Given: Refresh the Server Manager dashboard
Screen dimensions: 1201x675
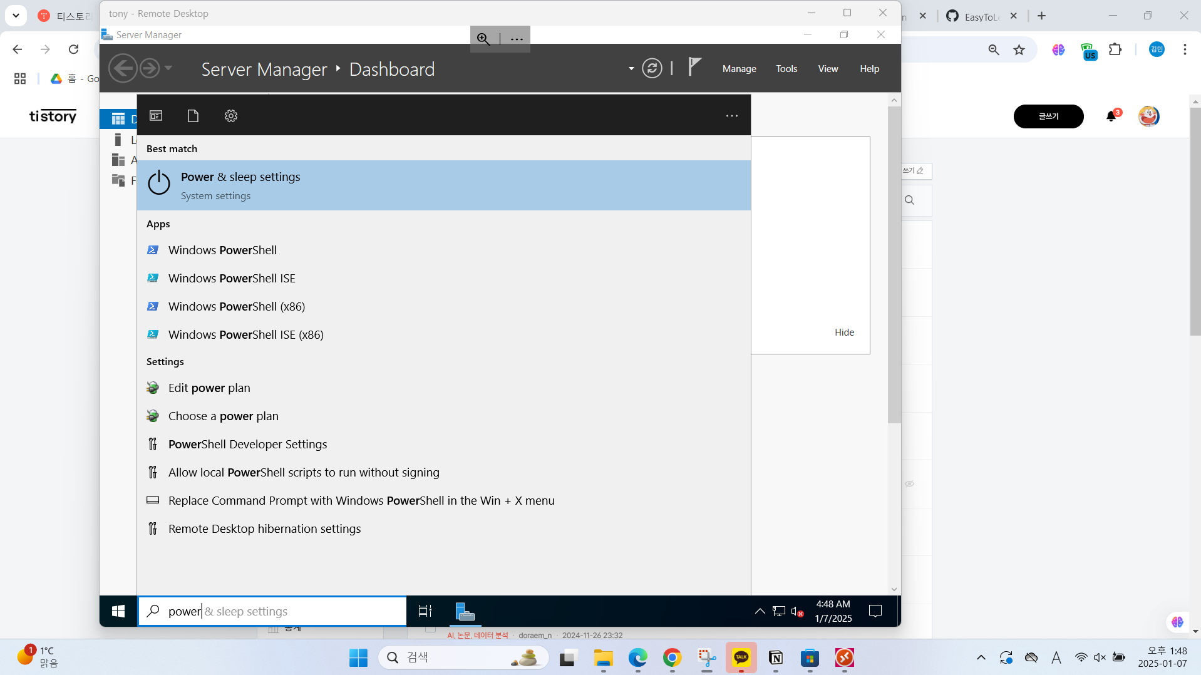Looking at the screenshot, I should click(652, 68).
